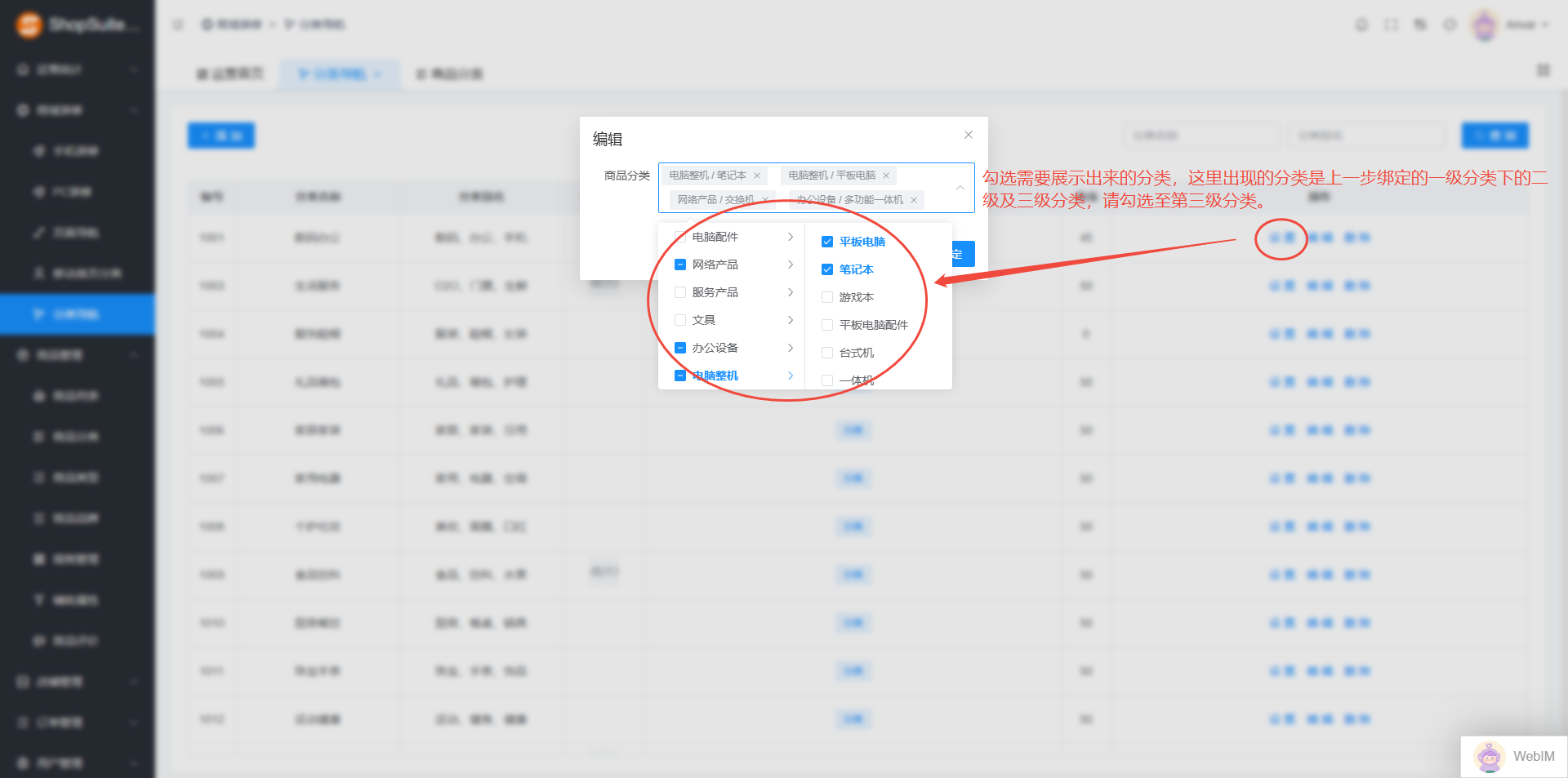Remove the 电脑整机 / 平板电脑 tag

pyautogui.click(x=886, y=176)
